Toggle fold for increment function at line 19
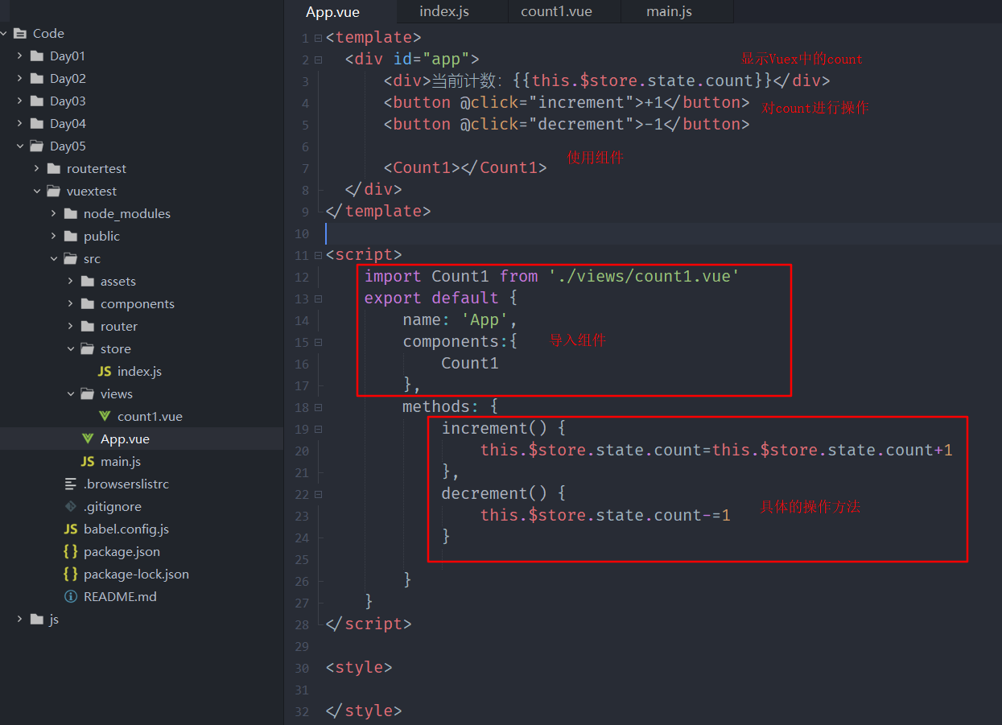 click(319, 429)
